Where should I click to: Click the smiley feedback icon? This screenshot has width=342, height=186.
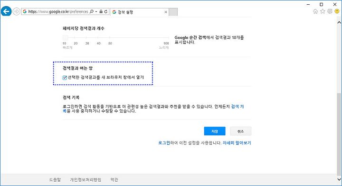pyautogui.click(x=337, y=11)
